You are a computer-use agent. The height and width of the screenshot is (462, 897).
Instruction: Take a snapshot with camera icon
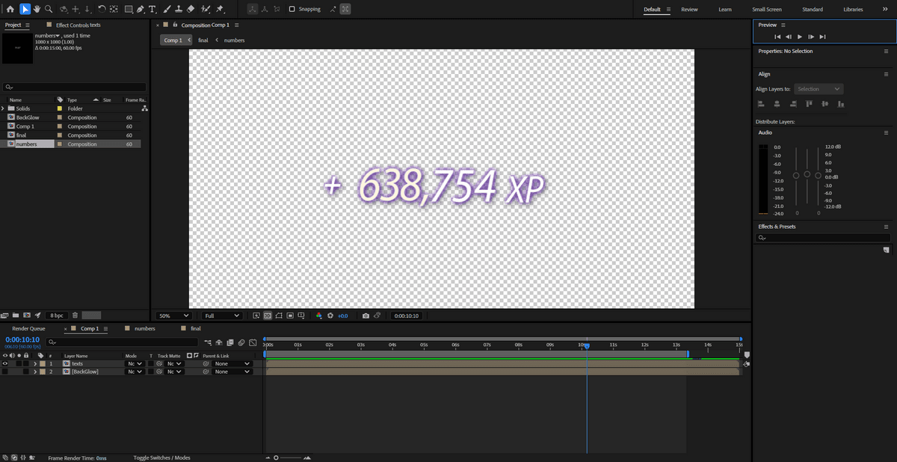[x=366, y=315]
